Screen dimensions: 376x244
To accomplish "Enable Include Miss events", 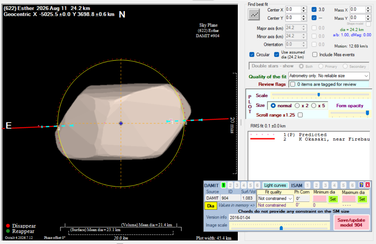I will point(315,55).
